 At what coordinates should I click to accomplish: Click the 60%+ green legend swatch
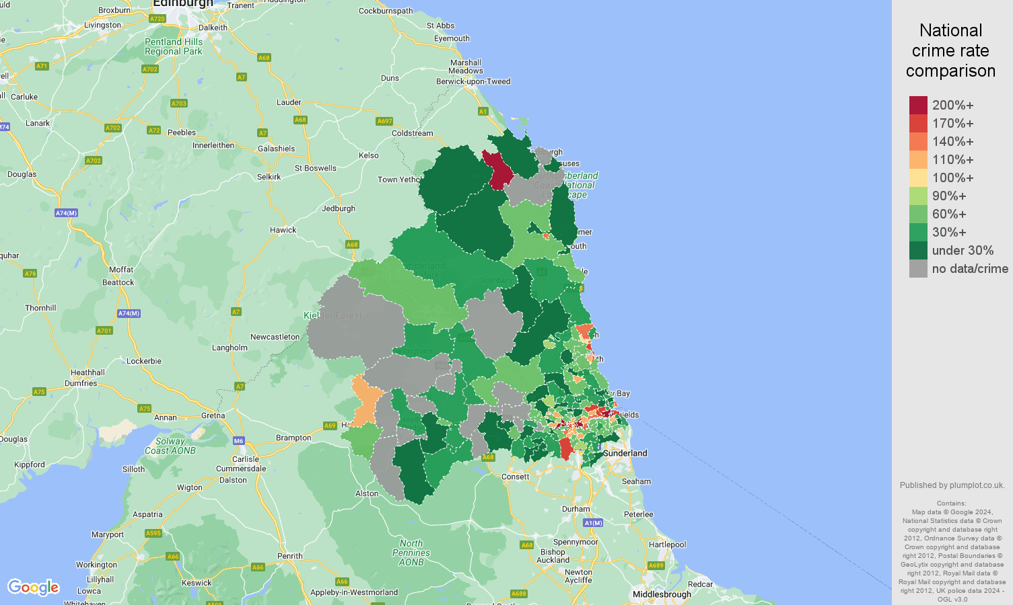click(x=918, y=214)
